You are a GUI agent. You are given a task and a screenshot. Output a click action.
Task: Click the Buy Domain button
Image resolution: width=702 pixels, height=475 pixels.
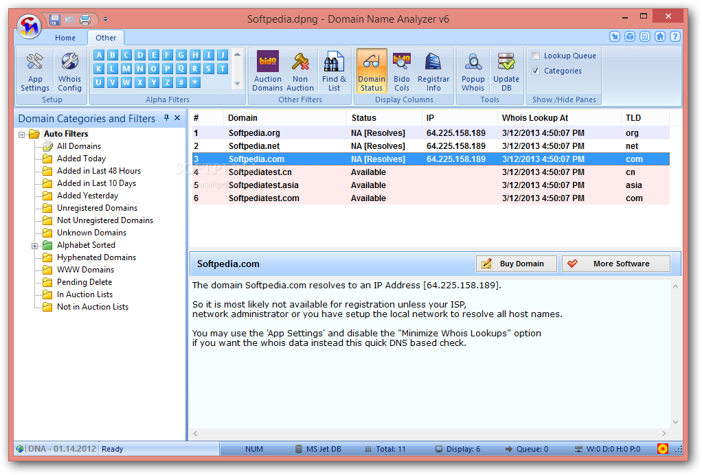517,264
